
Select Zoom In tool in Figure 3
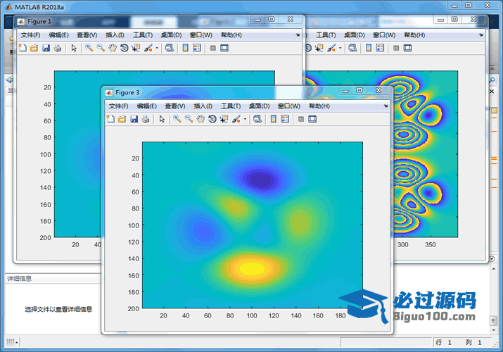(177, 119)
